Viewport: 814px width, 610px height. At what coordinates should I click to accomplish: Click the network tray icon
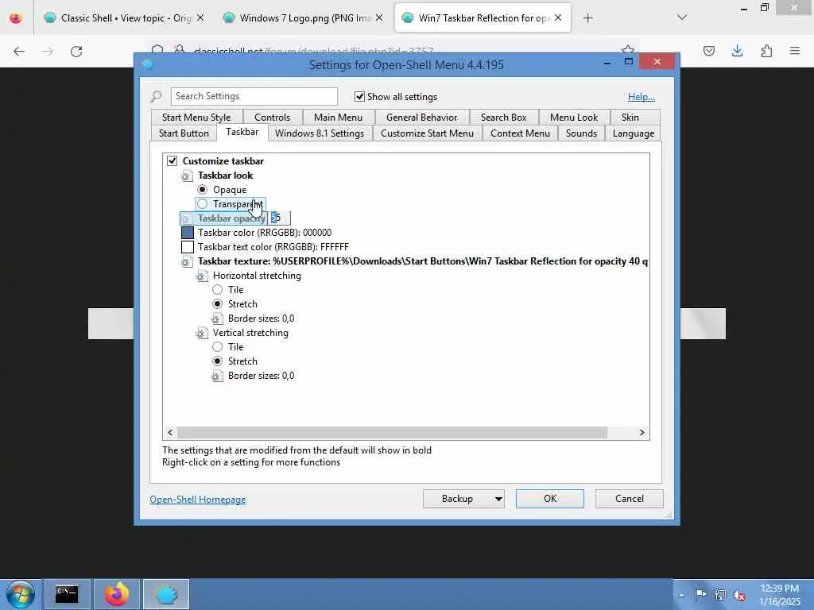[719, 594]
